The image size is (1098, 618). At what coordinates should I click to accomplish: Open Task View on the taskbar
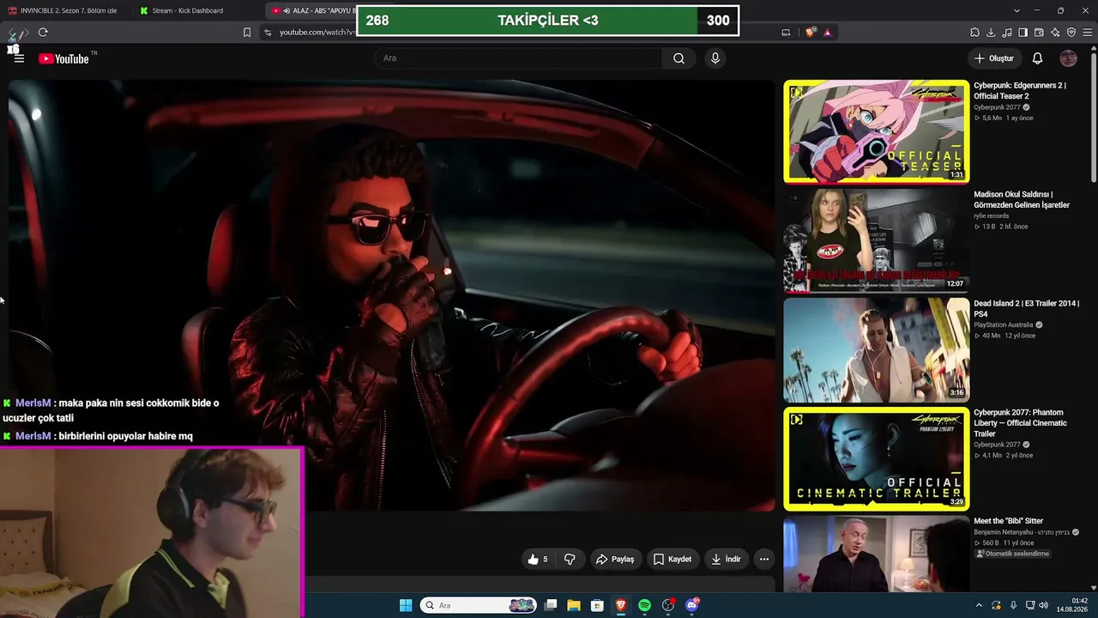(x=551, y=605)
